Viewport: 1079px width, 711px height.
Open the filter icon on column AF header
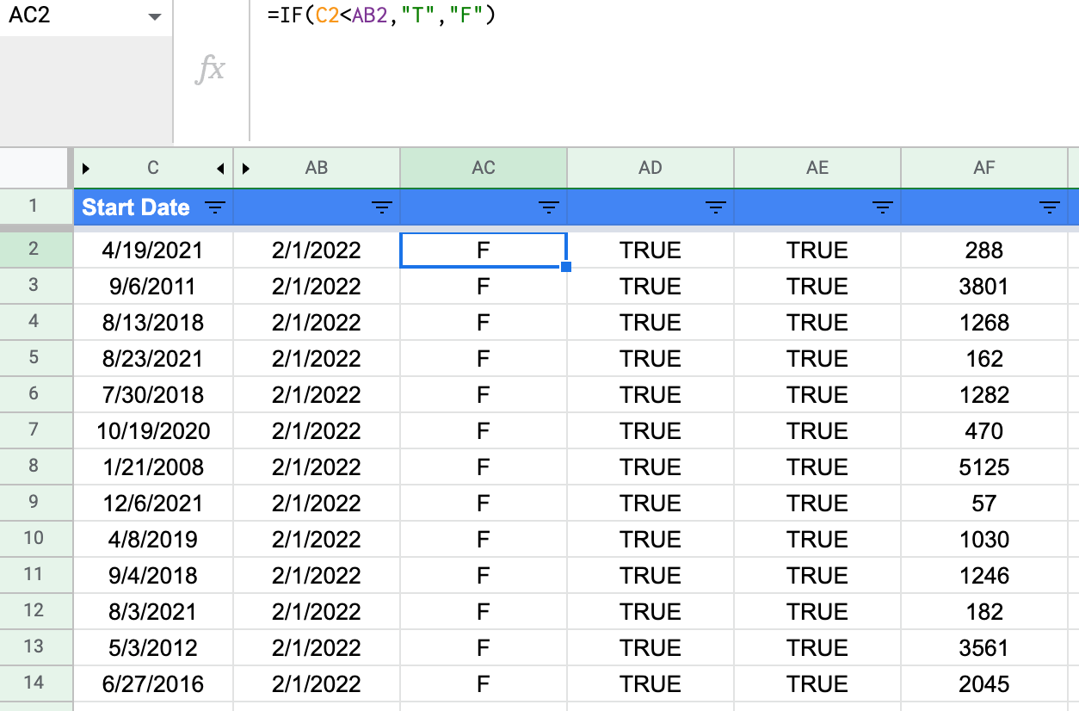coord(1049,207)
